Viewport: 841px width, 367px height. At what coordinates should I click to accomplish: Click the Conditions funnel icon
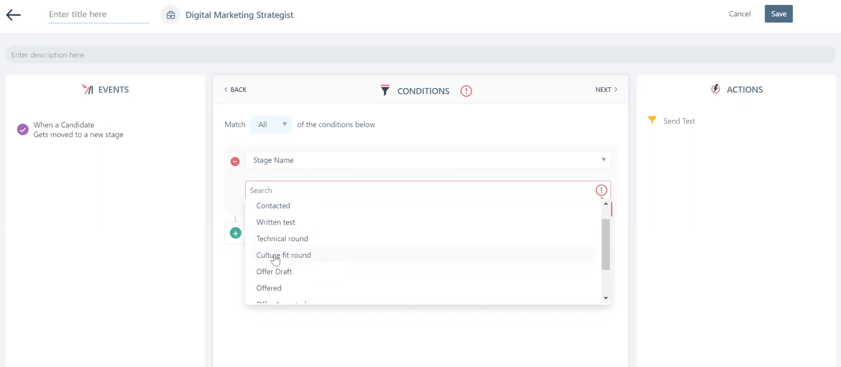385,90
